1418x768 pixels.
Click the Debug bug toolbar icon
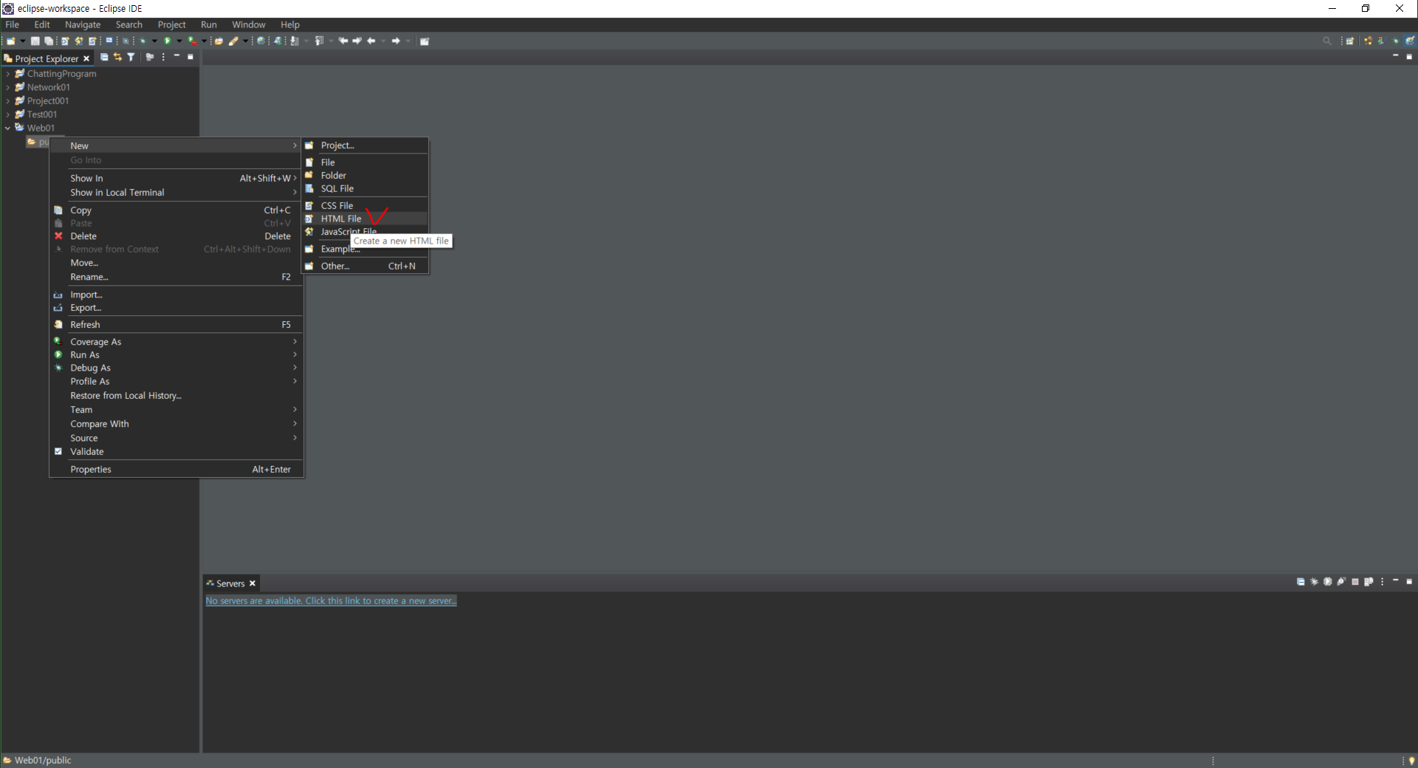coord(143,41)
